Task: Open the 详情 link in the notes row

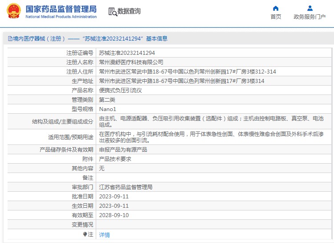Action: (x=104, y=235)
